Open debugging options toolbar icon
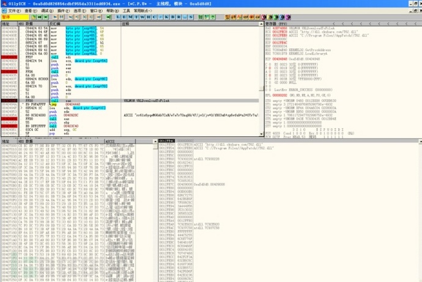Screen dimensions: 422x282 (x=201, y=17)
